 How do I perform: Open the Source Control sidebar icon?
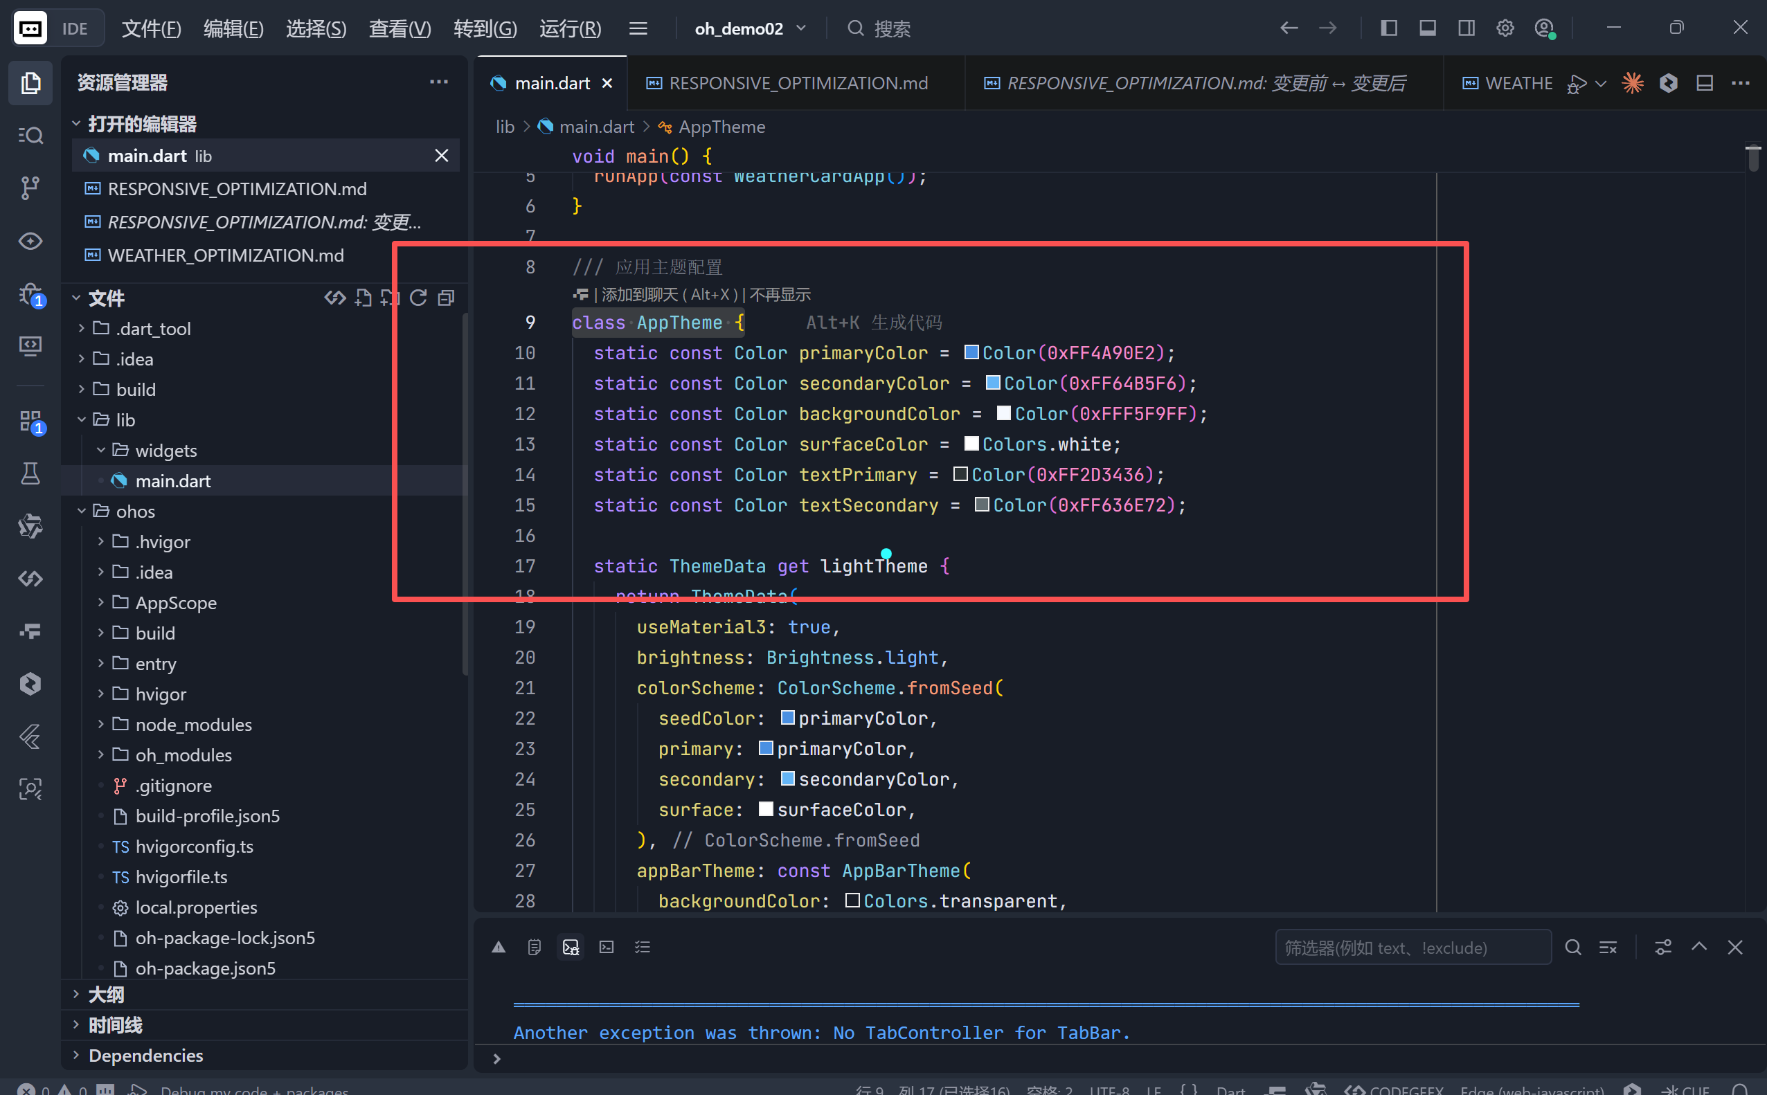pyautogui.click(x=30, y=188)
